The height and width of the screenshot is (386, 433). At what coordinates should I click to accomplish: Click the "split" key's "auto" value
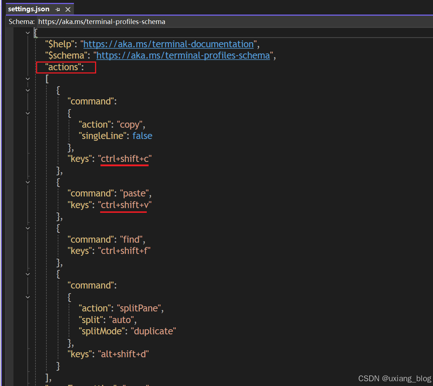coord(122,320)
